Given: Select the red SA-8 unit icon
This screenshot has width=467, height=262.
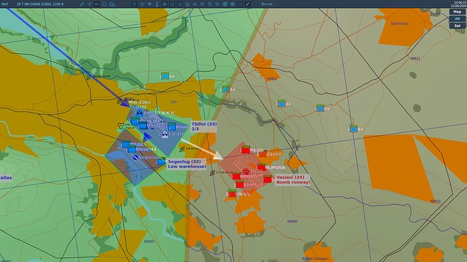Looking at the screenshot, I should click(232, 194).
